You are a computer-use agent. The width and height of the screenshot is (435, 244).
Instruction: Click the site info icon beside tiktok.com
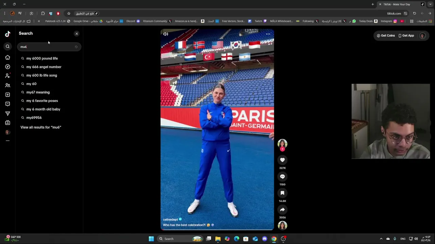pos(405,14)
